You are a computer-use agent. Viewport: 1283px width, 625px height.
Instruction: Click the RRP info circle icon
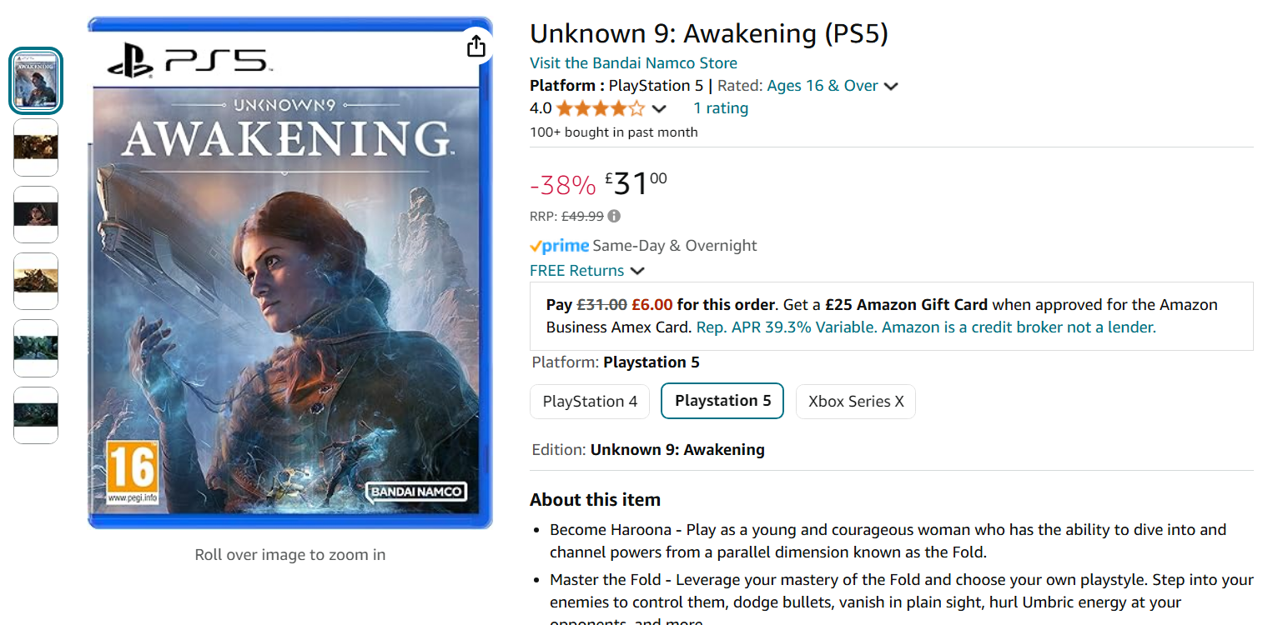click(614, 217)
